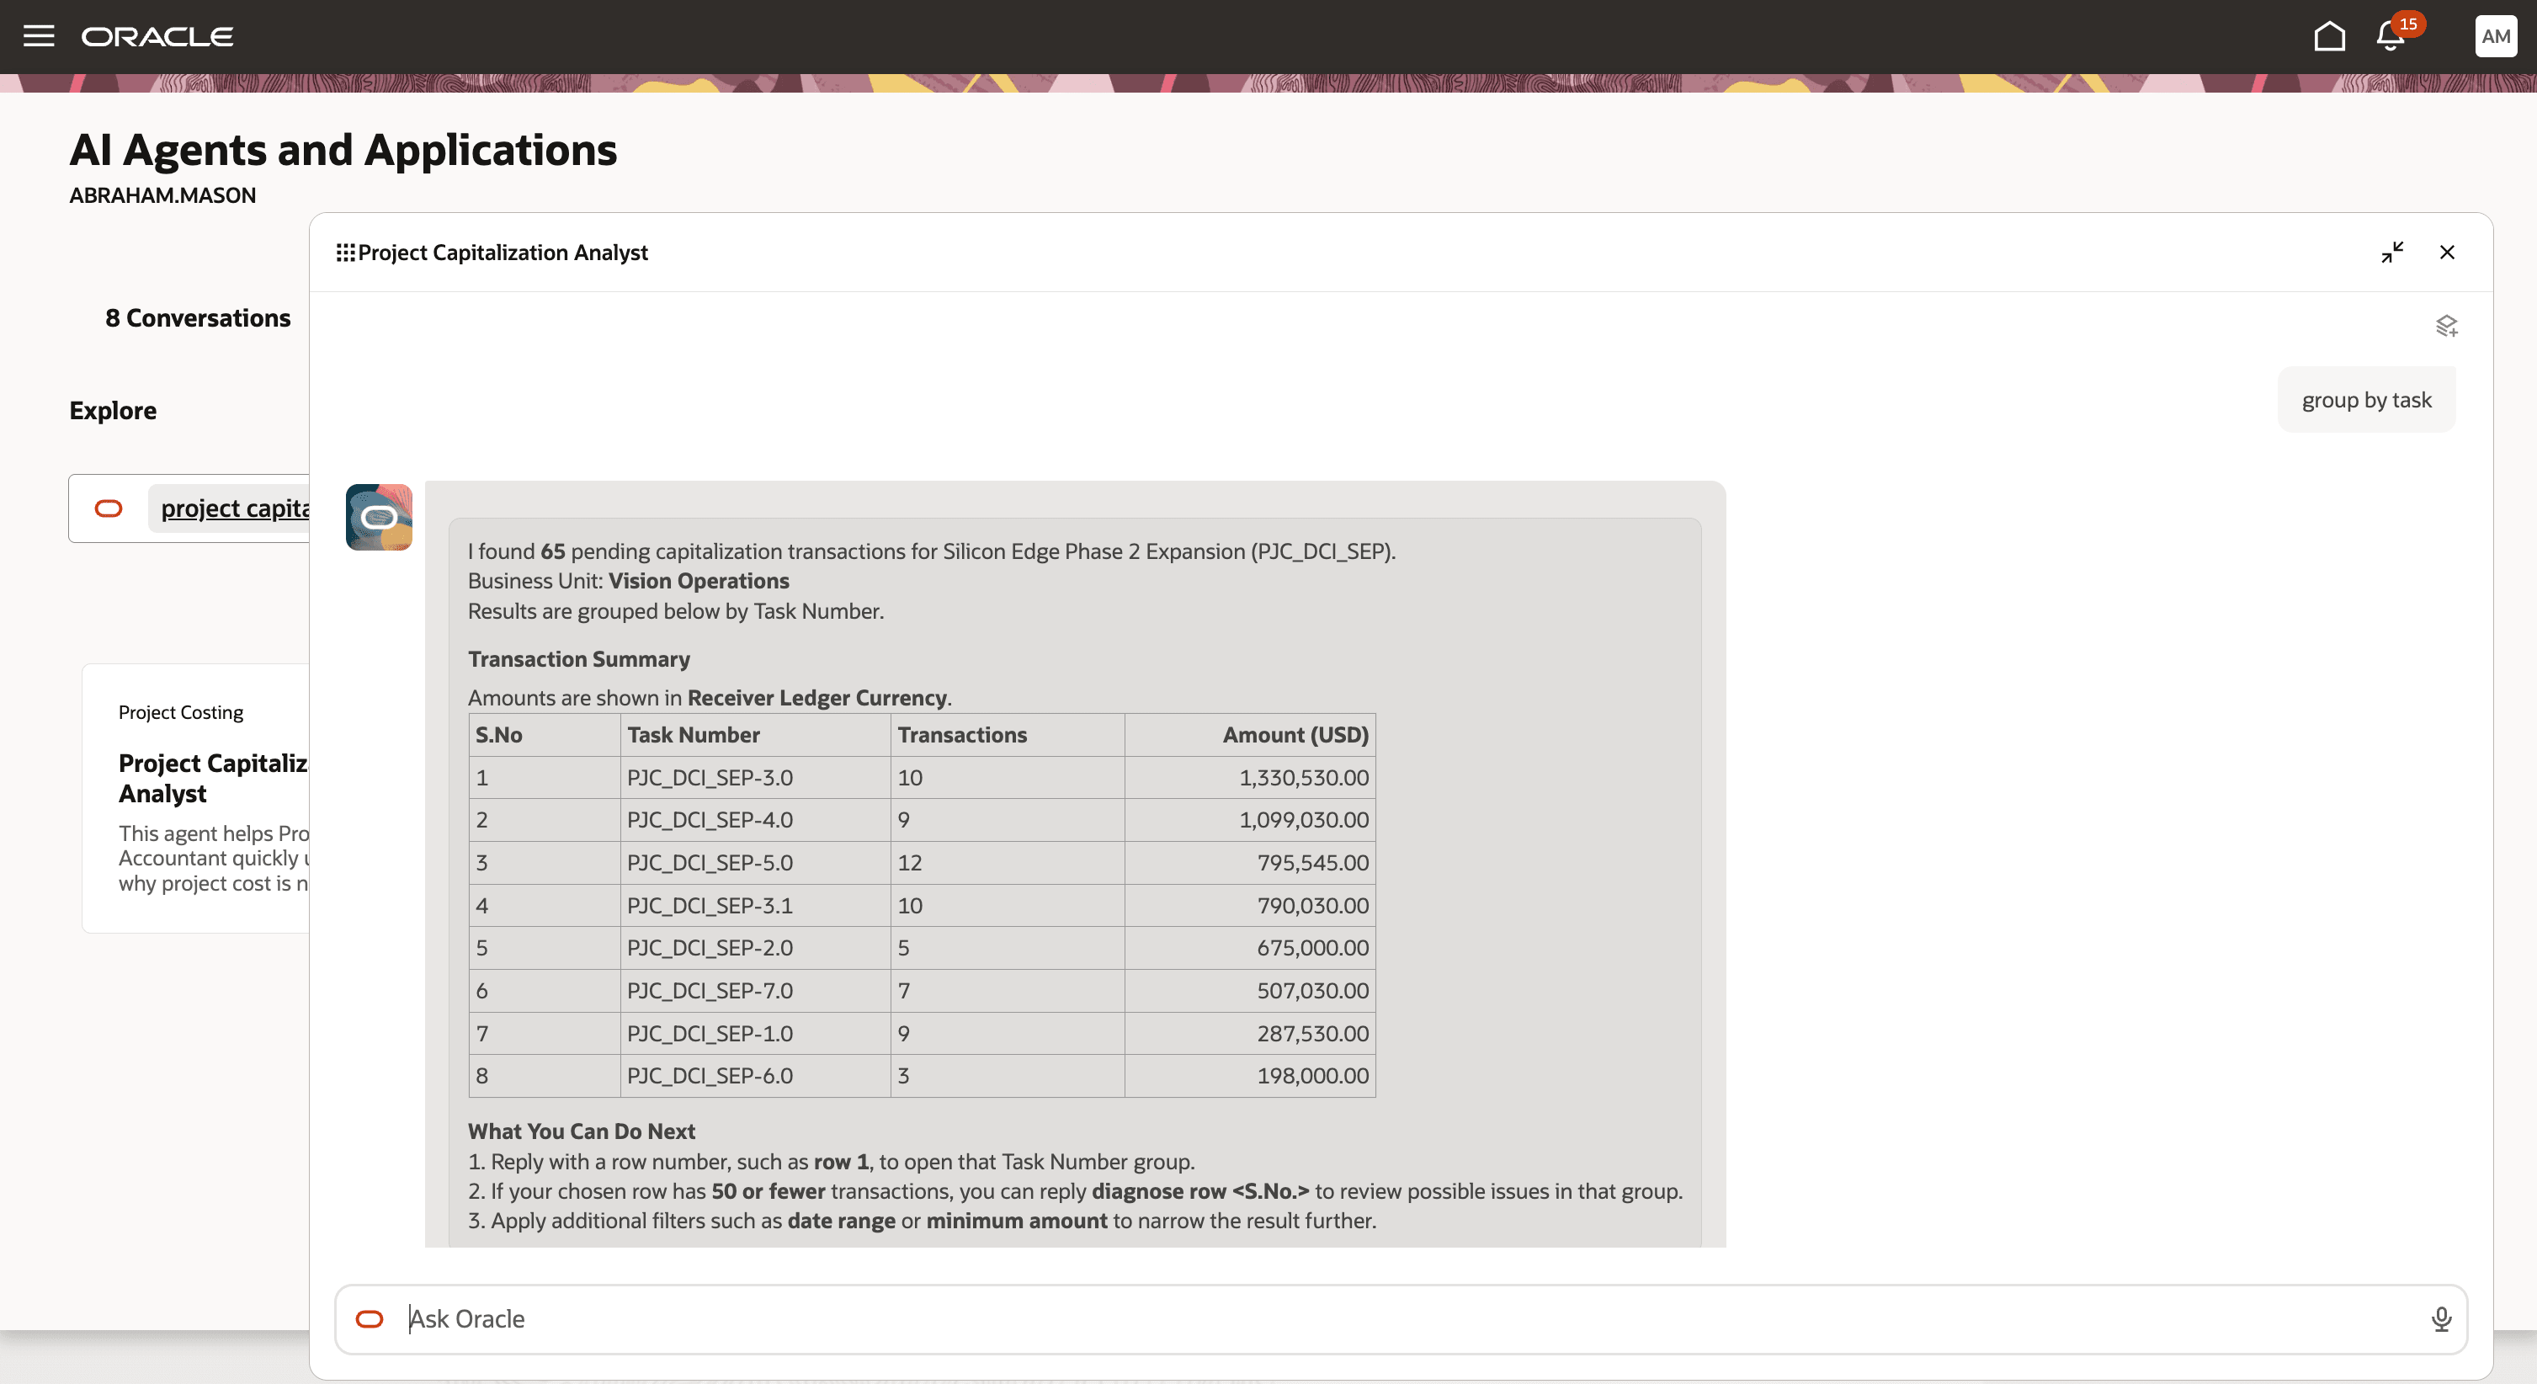The width and height of the screenshot is (2537, 1384).
Task: Click the Project Costing label
Action: click(x=181, y=712)
